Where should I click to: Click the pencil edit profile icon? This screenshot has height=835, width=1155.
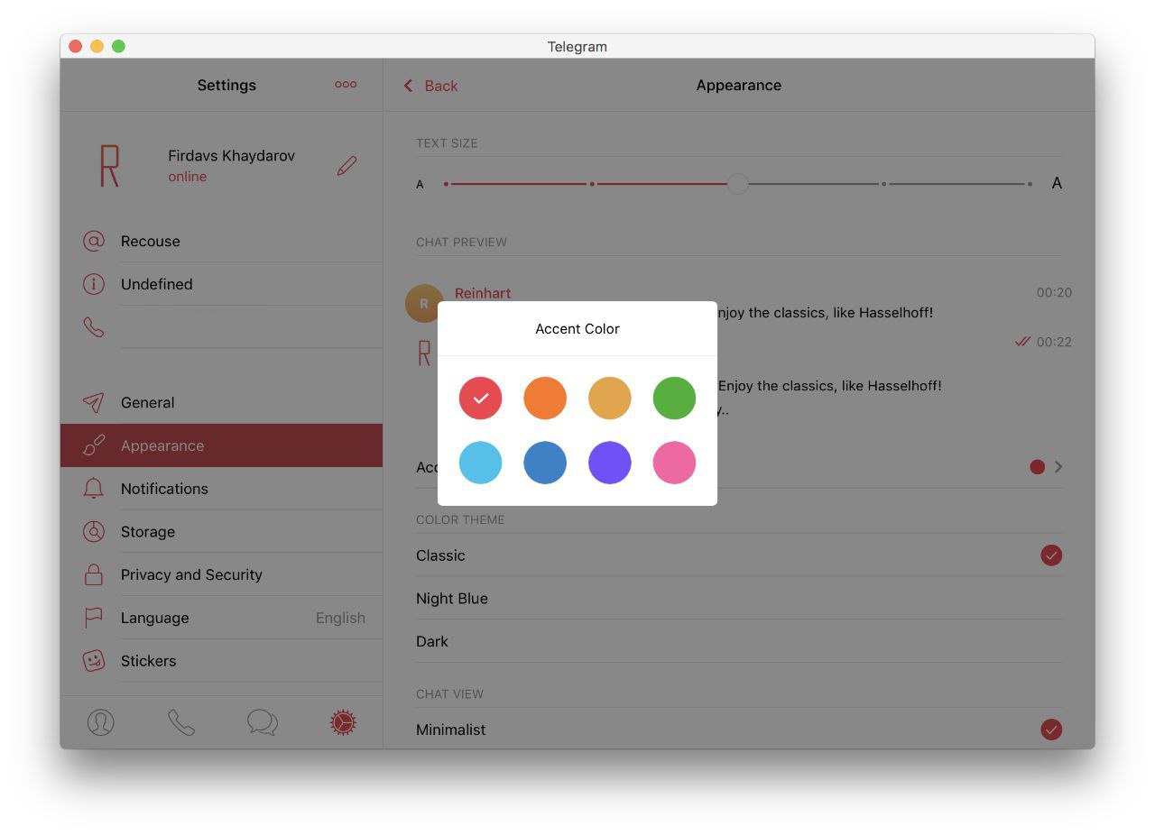point(346,166)
